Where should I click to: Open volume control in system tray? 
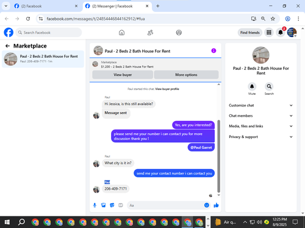click(259, 222)
